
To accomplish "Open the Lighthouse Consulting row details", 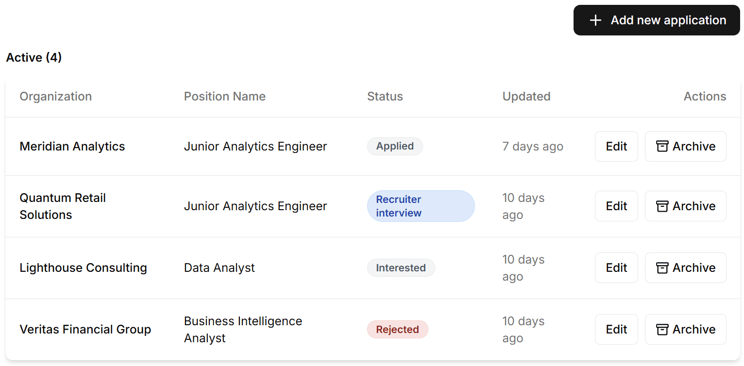I will click(x=83, y=267).
